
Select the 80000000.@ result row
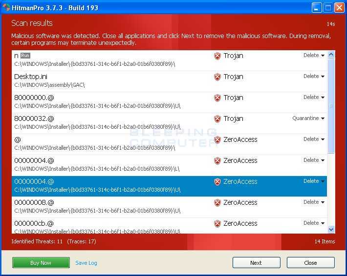point(112,102)
